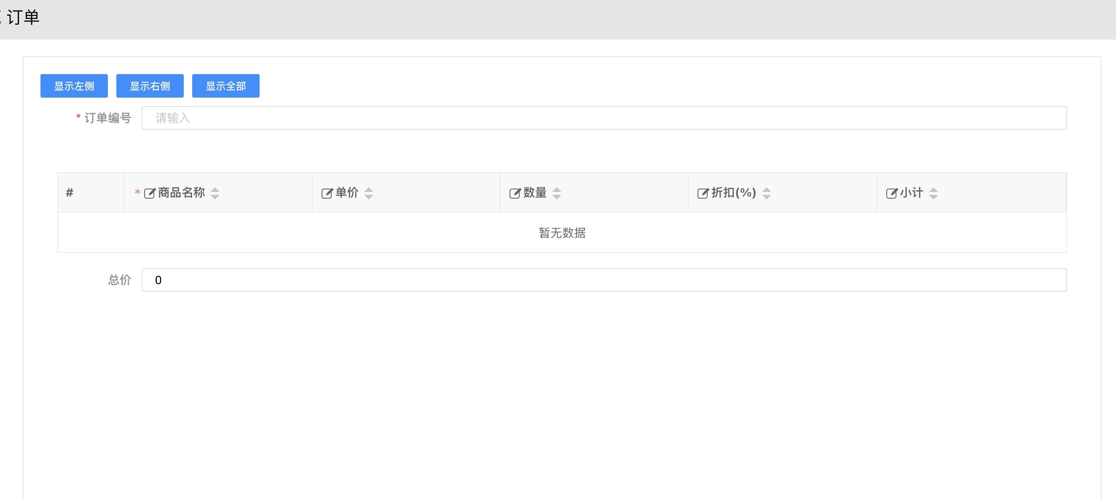Click the edit icon beside 数量
Image resolution: width=1116 pixels, height=500 pixels.
pyautogui.click(x=515, y=193)
